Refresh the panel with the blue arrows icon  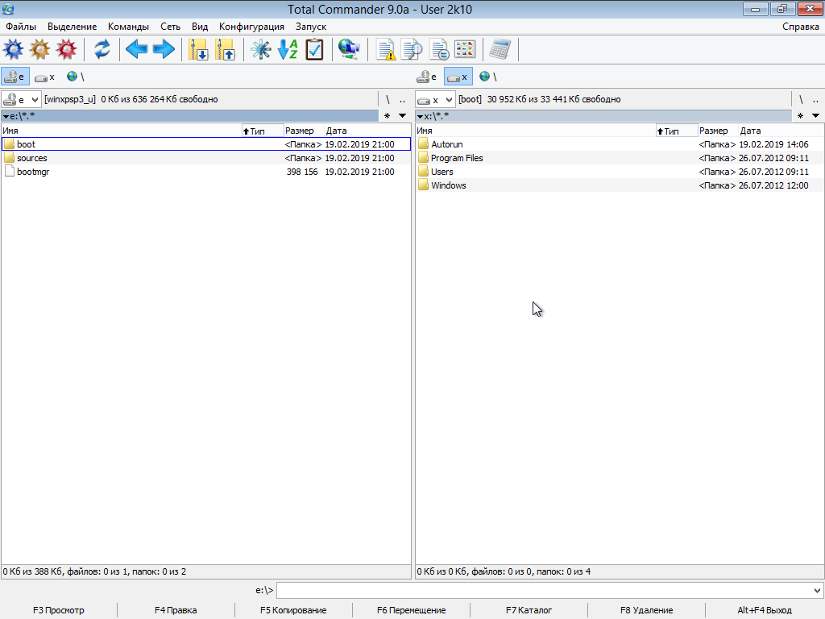coord(102,49)
